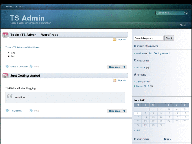
Task: Open the Home menu item
Action: click(x=9, y=7)
